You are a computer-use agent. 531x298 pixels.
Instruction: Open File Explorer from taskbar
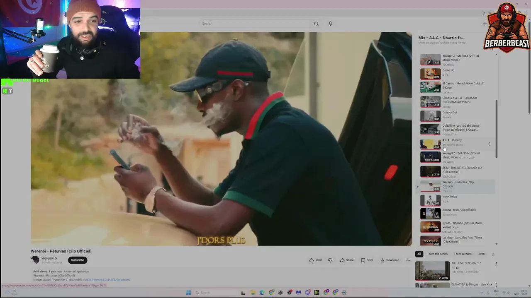252,293
